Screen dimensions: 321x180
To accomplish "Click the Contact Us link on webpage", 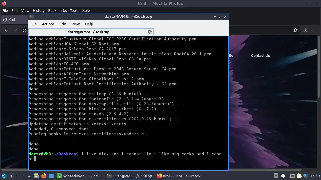I will pyautogui.click(x=260, y=56).
